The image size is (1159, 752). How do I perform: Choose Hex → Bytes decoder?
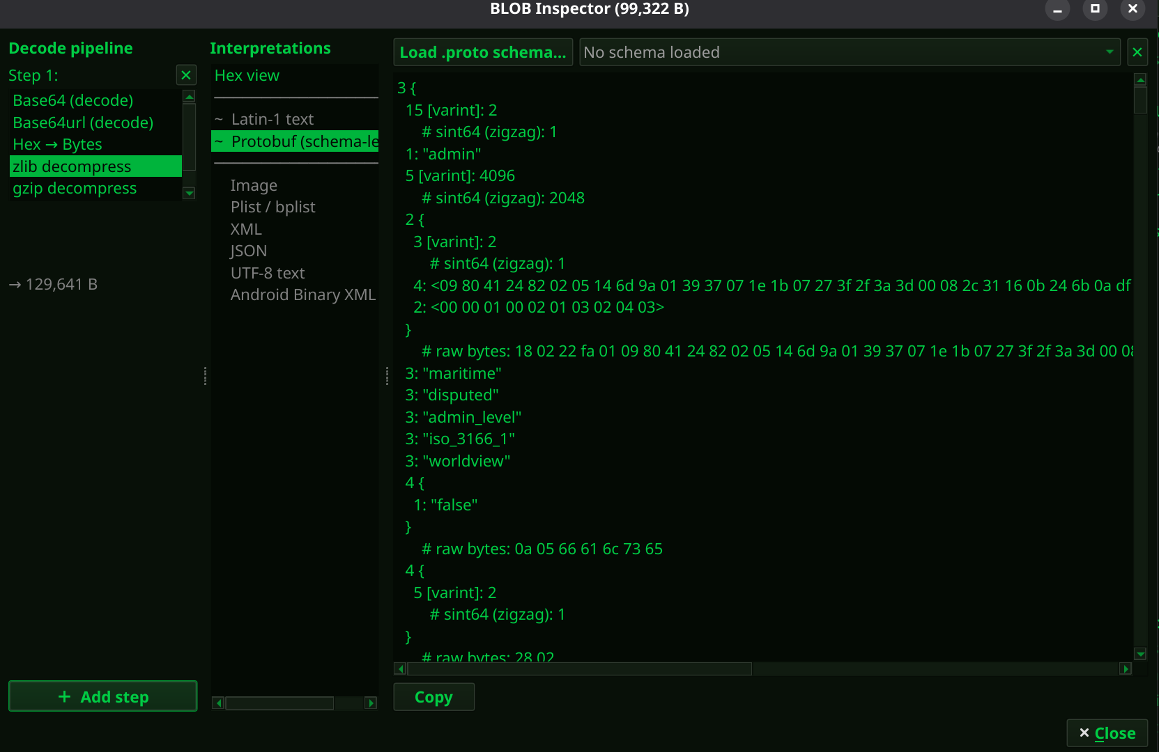95,144
